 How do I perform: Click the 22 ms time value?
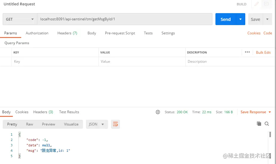coord(207,112)
